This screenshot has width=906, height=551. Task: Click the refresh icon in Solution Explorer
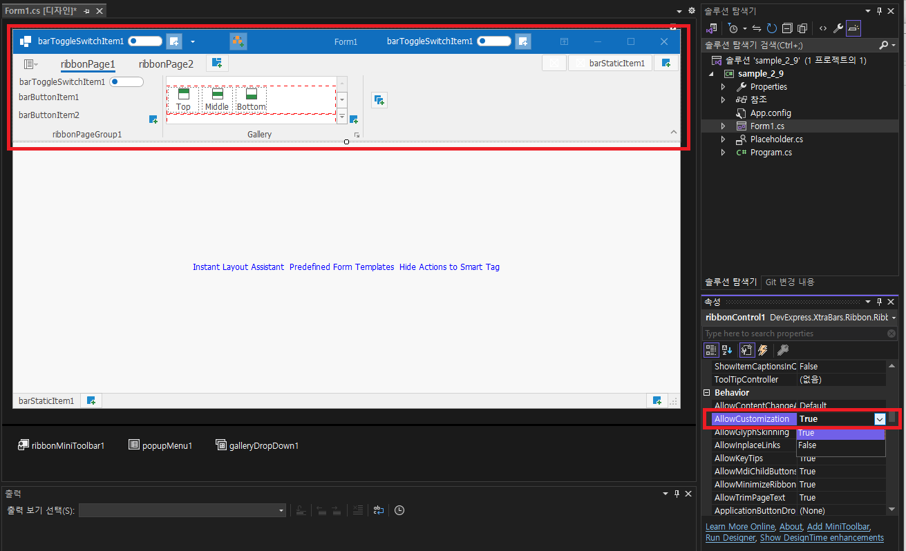point(771,28)
